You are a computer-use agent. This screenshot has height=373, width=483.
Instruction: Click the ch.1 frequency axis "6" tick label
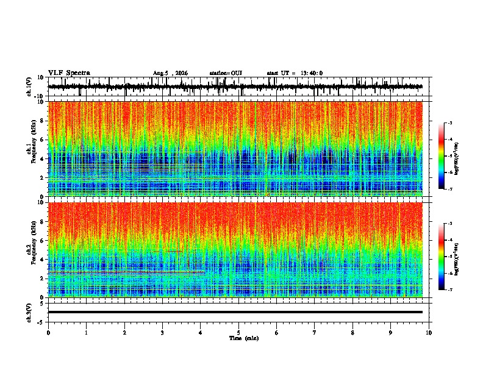click(x=43, y=140)
